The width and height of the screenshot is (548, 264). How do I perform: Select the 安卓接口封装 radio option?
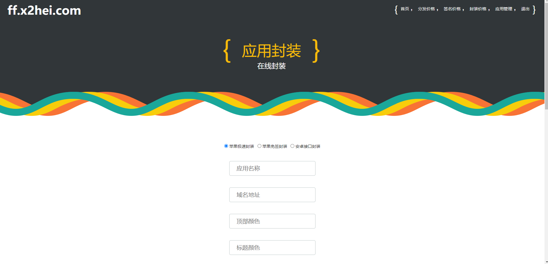(292, 146)
